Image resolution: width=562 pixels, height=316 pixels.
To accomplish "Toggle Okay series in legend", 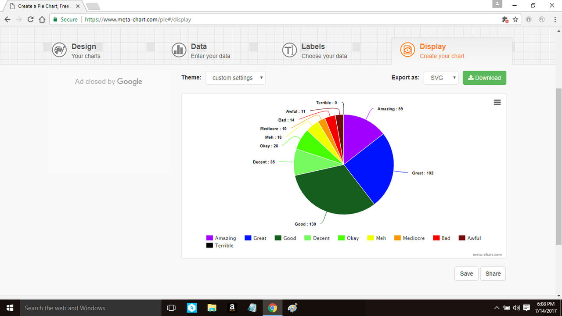I will [349, 238].
